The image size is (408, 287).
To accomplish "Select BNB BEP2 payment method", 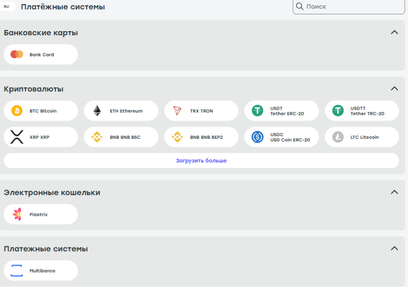I will (201, 137).
